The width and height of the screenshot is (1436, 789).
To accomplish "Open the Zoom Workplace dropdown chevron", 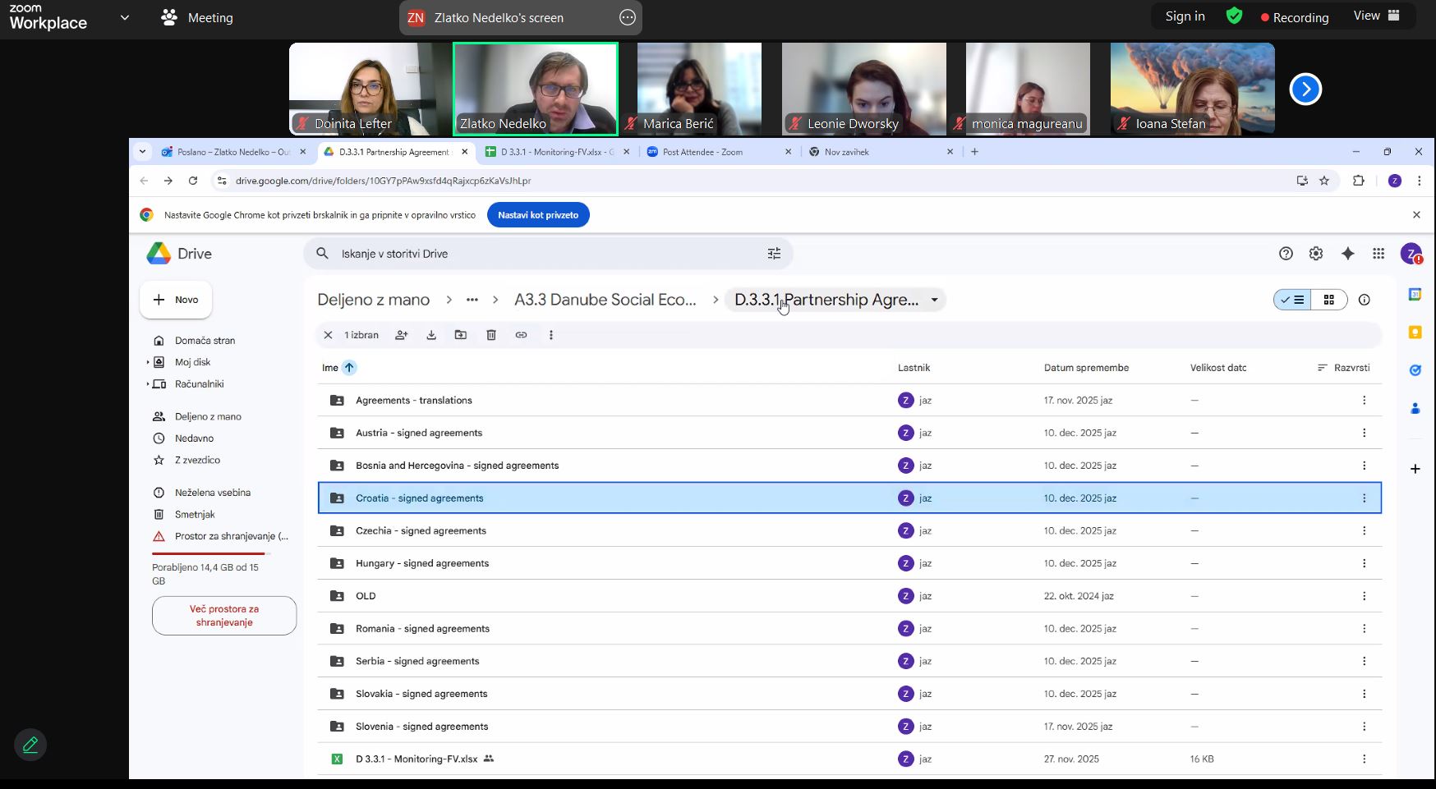I will (x=125, y=17).
